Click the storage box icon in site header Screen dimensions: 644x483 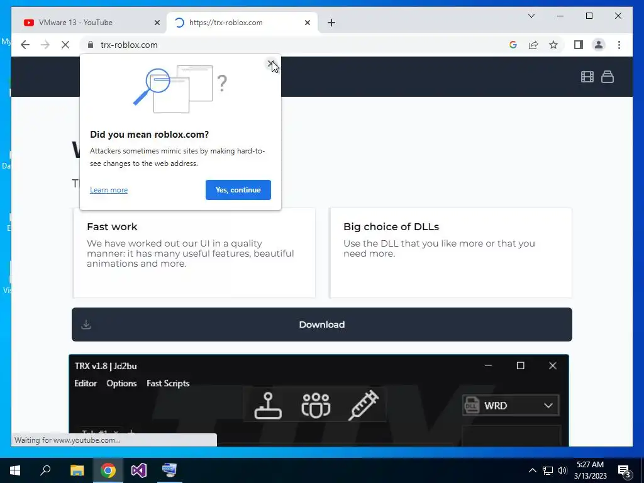[x=608, y=77]
